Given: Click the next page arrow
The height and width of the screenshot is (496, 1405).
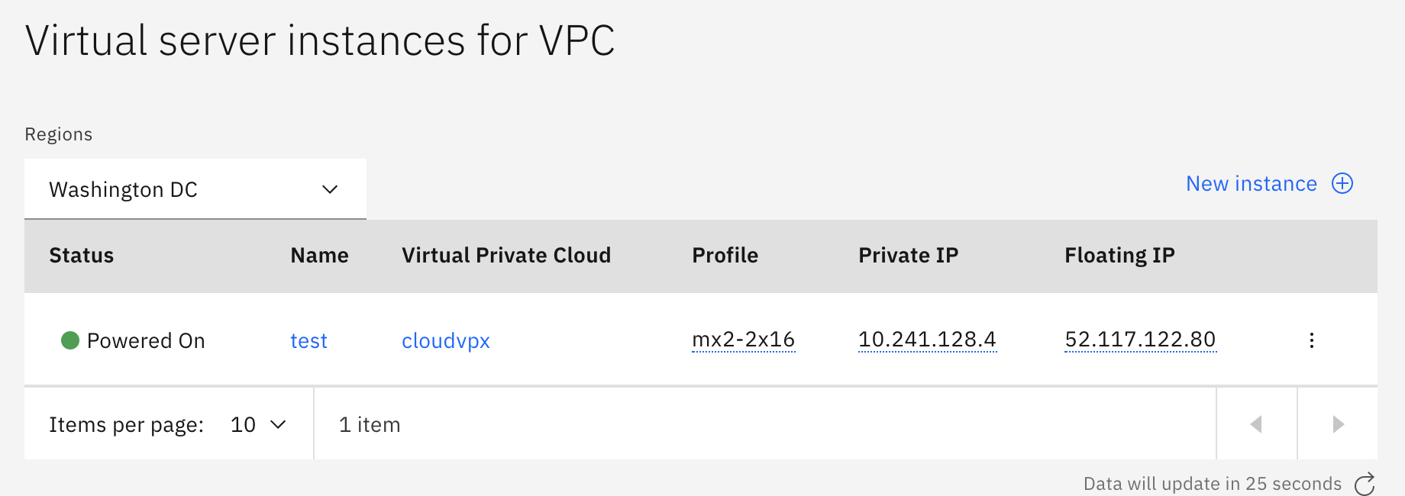Looking at the screenshot, I should click(1337, 424).
